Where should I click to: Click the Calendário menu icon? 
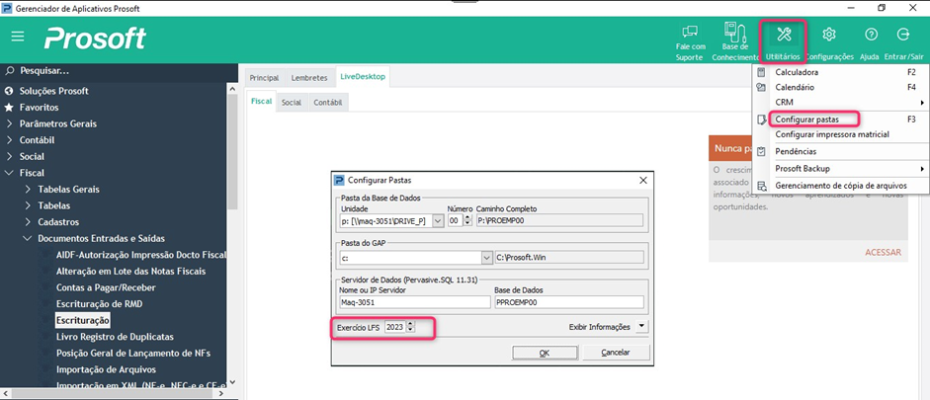pyautogui.click(x=762, y=87)
